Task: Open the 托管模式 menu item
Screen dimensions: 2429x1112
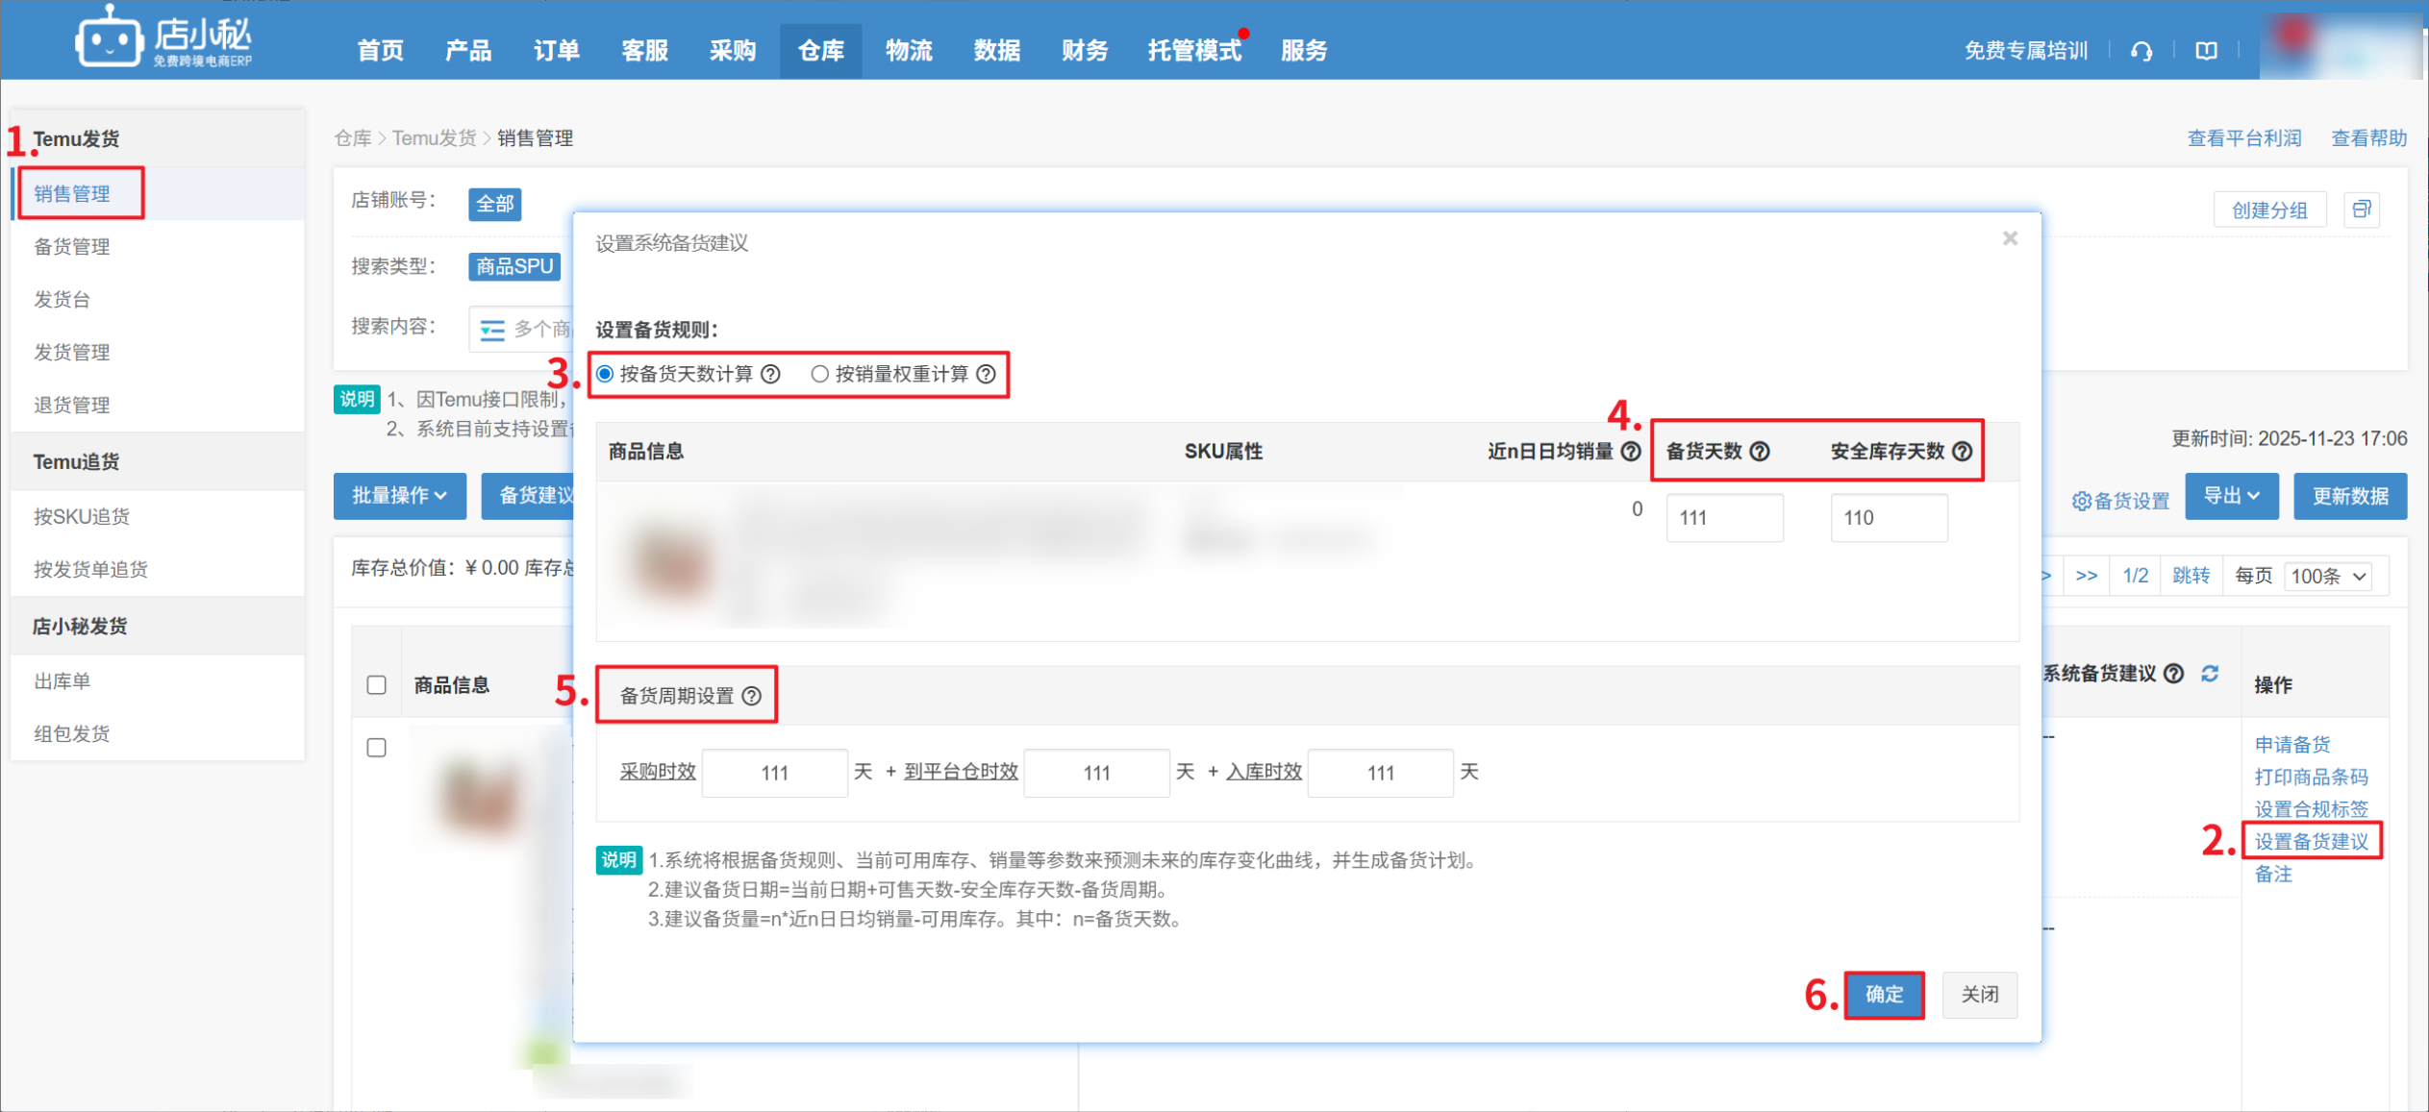Action: (x=1193, y=50)
